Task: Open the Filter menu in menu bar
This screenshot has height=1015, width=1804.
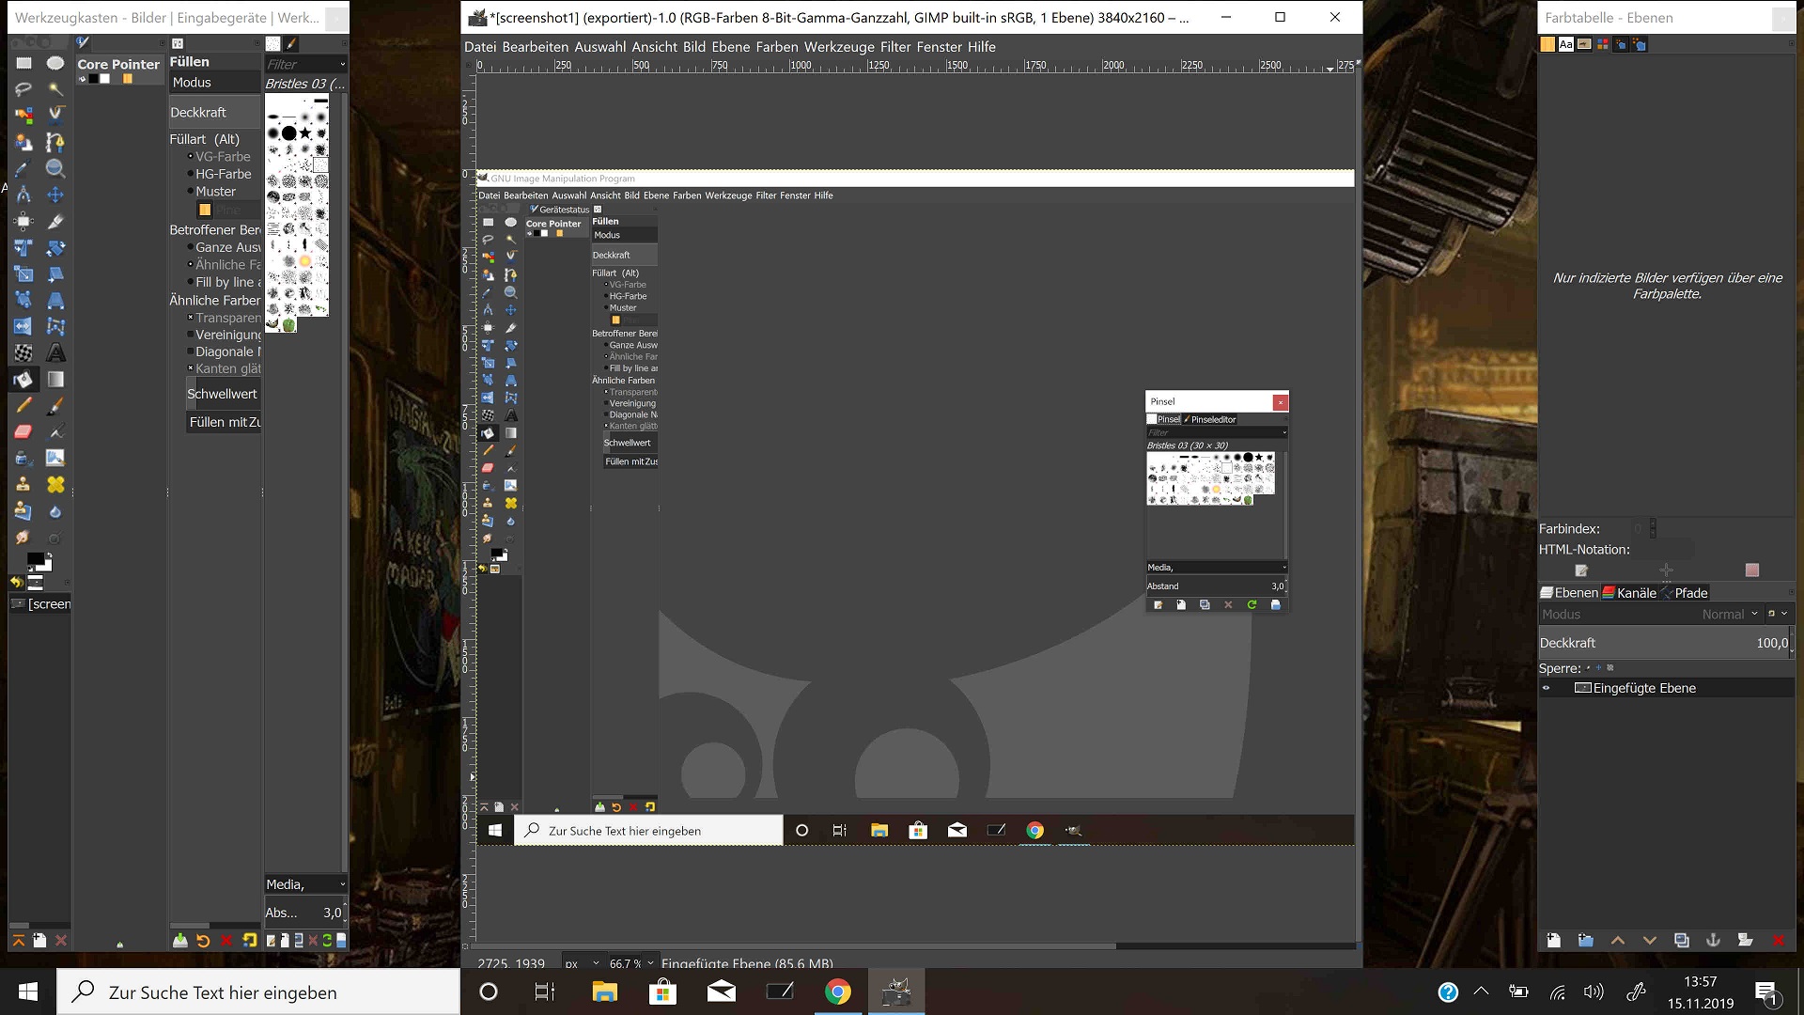Action: coord(895,47)
